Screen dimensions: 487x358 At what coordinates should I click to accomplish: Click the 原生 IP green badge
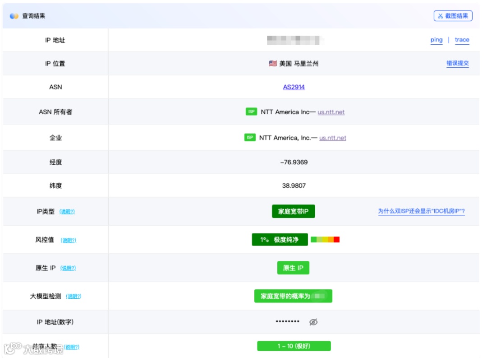[x=293, y=268]
